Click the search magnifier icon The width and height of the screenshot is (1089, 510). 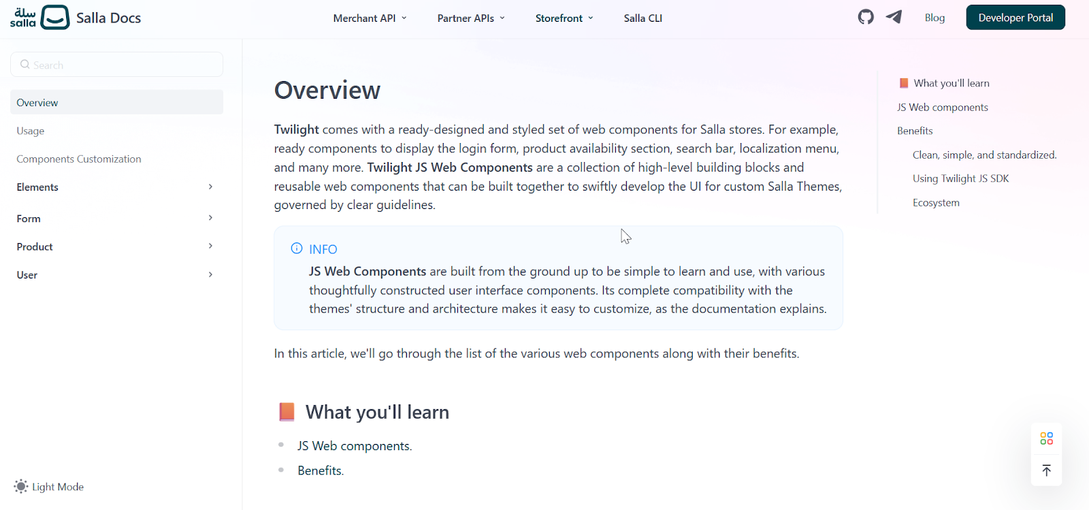[25, 65]
